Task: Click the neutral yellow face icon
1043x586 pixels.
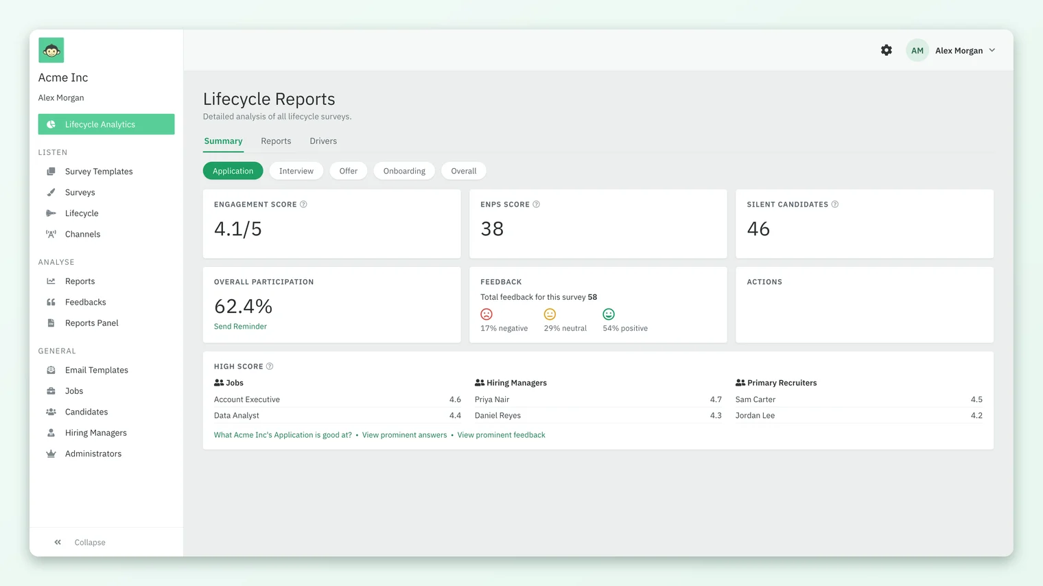Action: pos(550,314)
